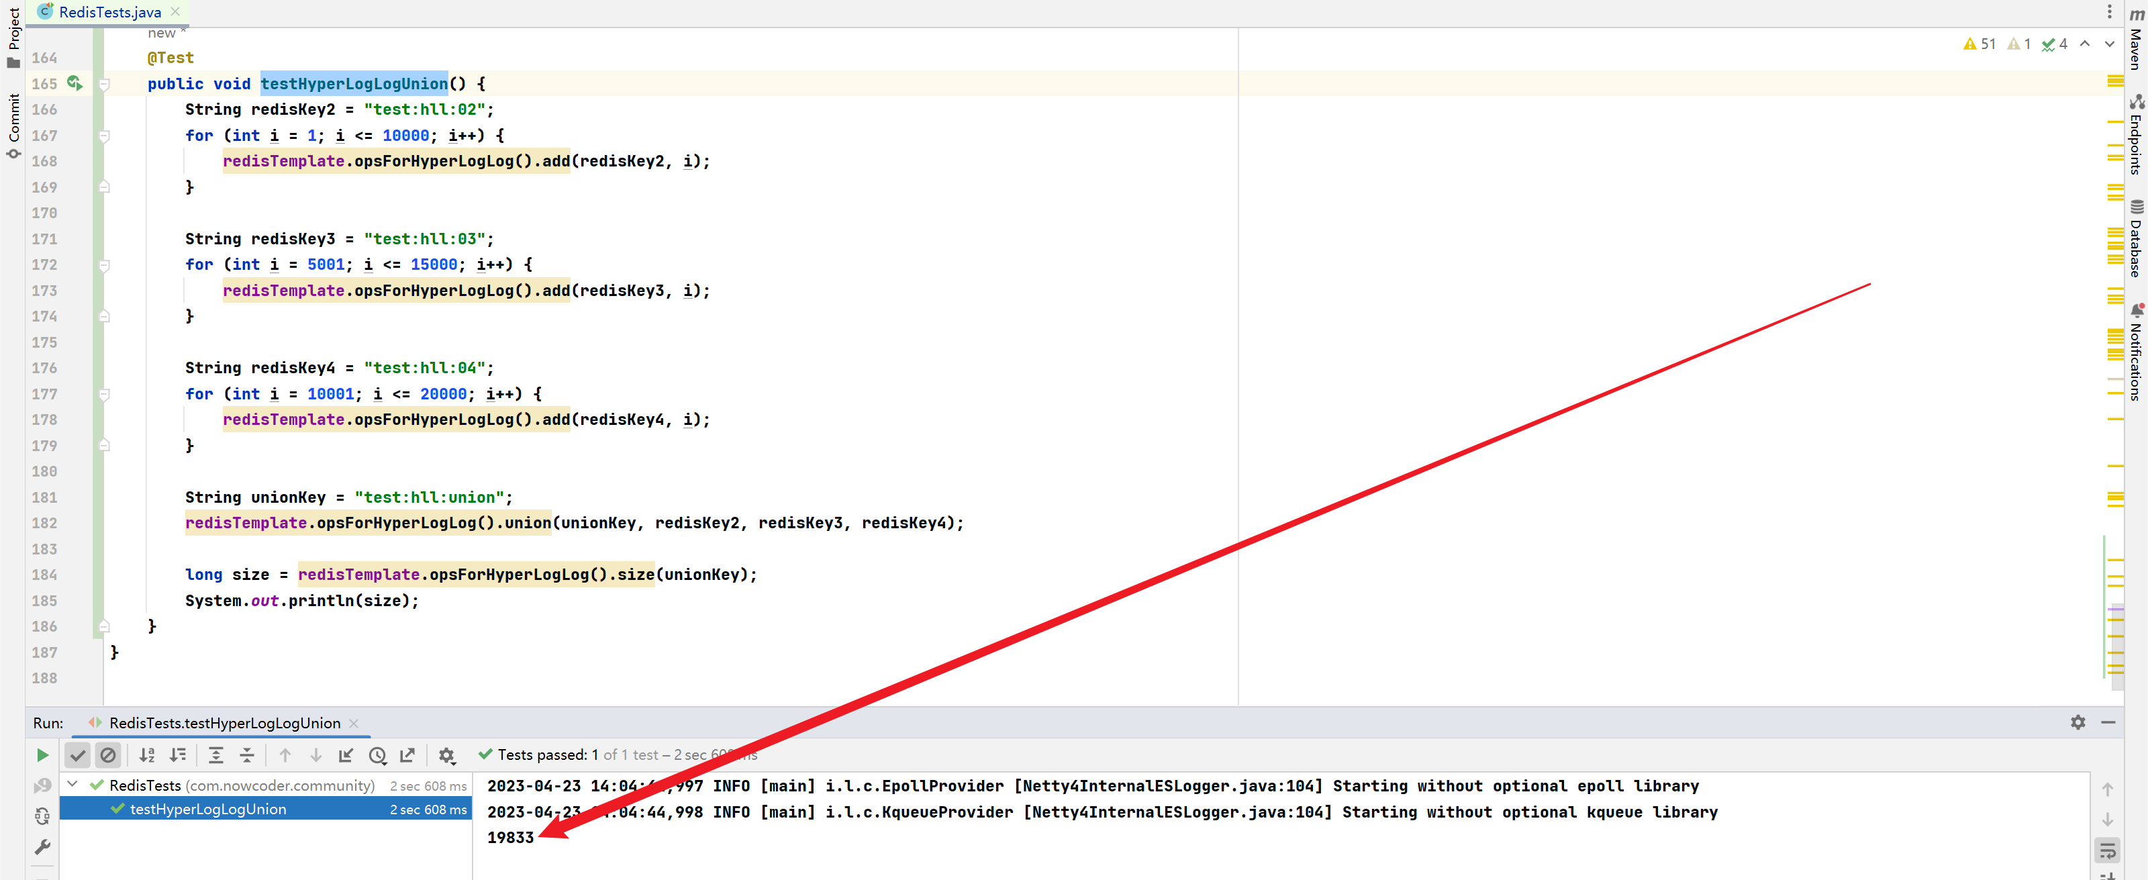
Task: Toggle auto-test rerun icon
Action: [x=42, y=816]
